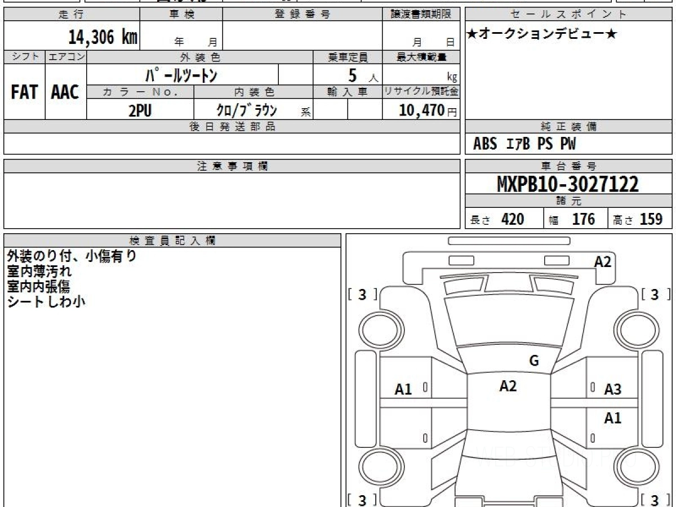This screenshot has height=507, width=676.
Task: Select the mileage value 14,306 km
Action: tap(103, 37)
